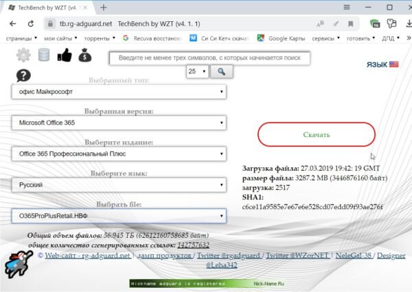
Task: Open 'Си Си Кетч скачать' bookmark
Action: click(x=220, y=38)
